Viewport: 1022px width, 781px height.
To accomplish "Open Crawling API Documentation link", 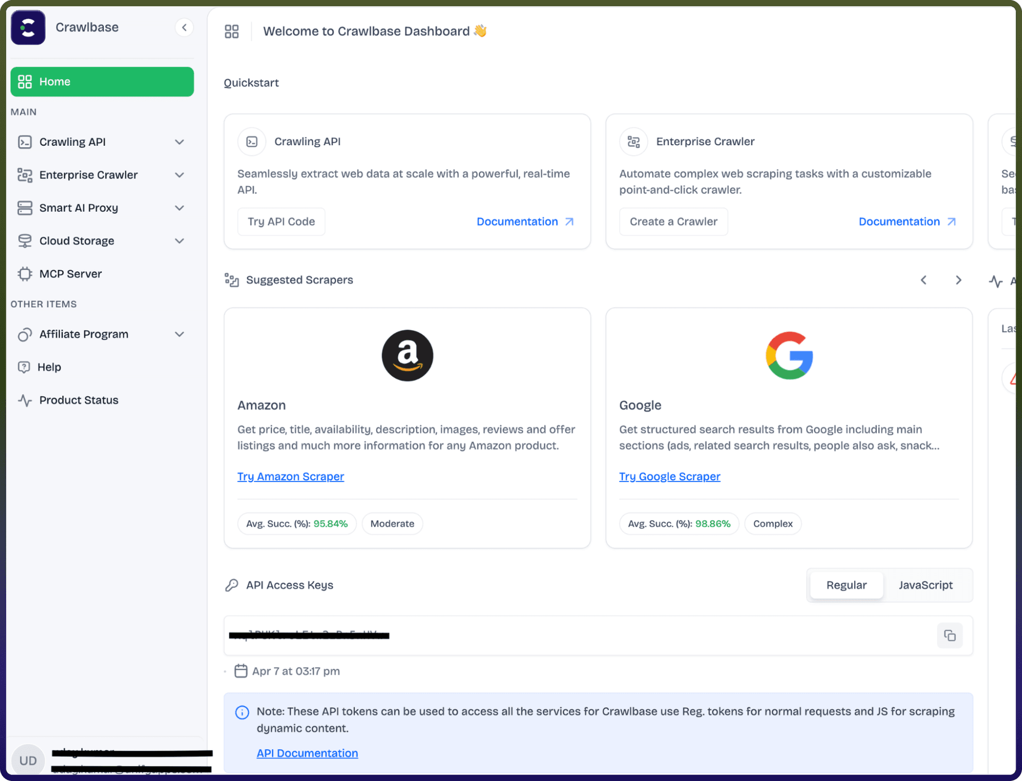I will tap(517, 221).
